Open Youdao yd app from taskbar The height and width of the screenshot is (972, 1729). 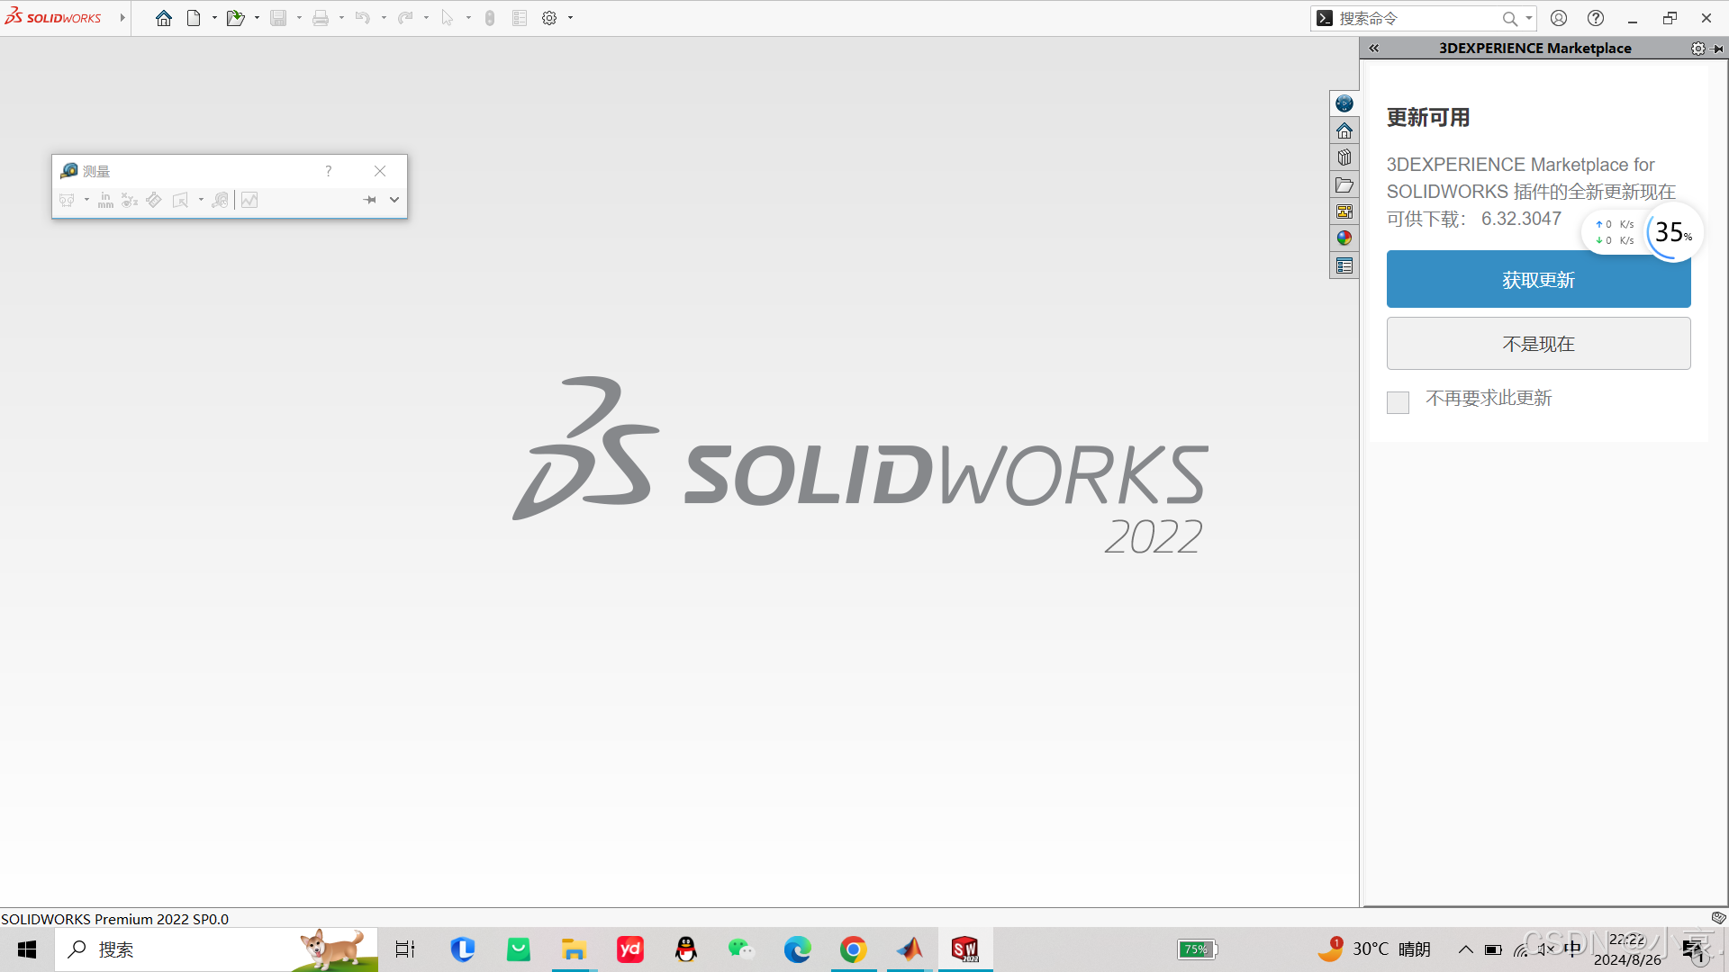point(629,949)
